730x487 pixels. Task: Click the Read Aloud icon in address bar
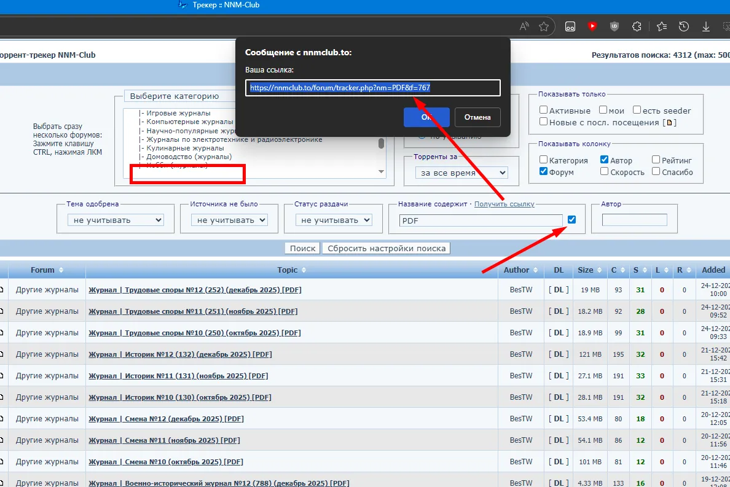point(524,26)
